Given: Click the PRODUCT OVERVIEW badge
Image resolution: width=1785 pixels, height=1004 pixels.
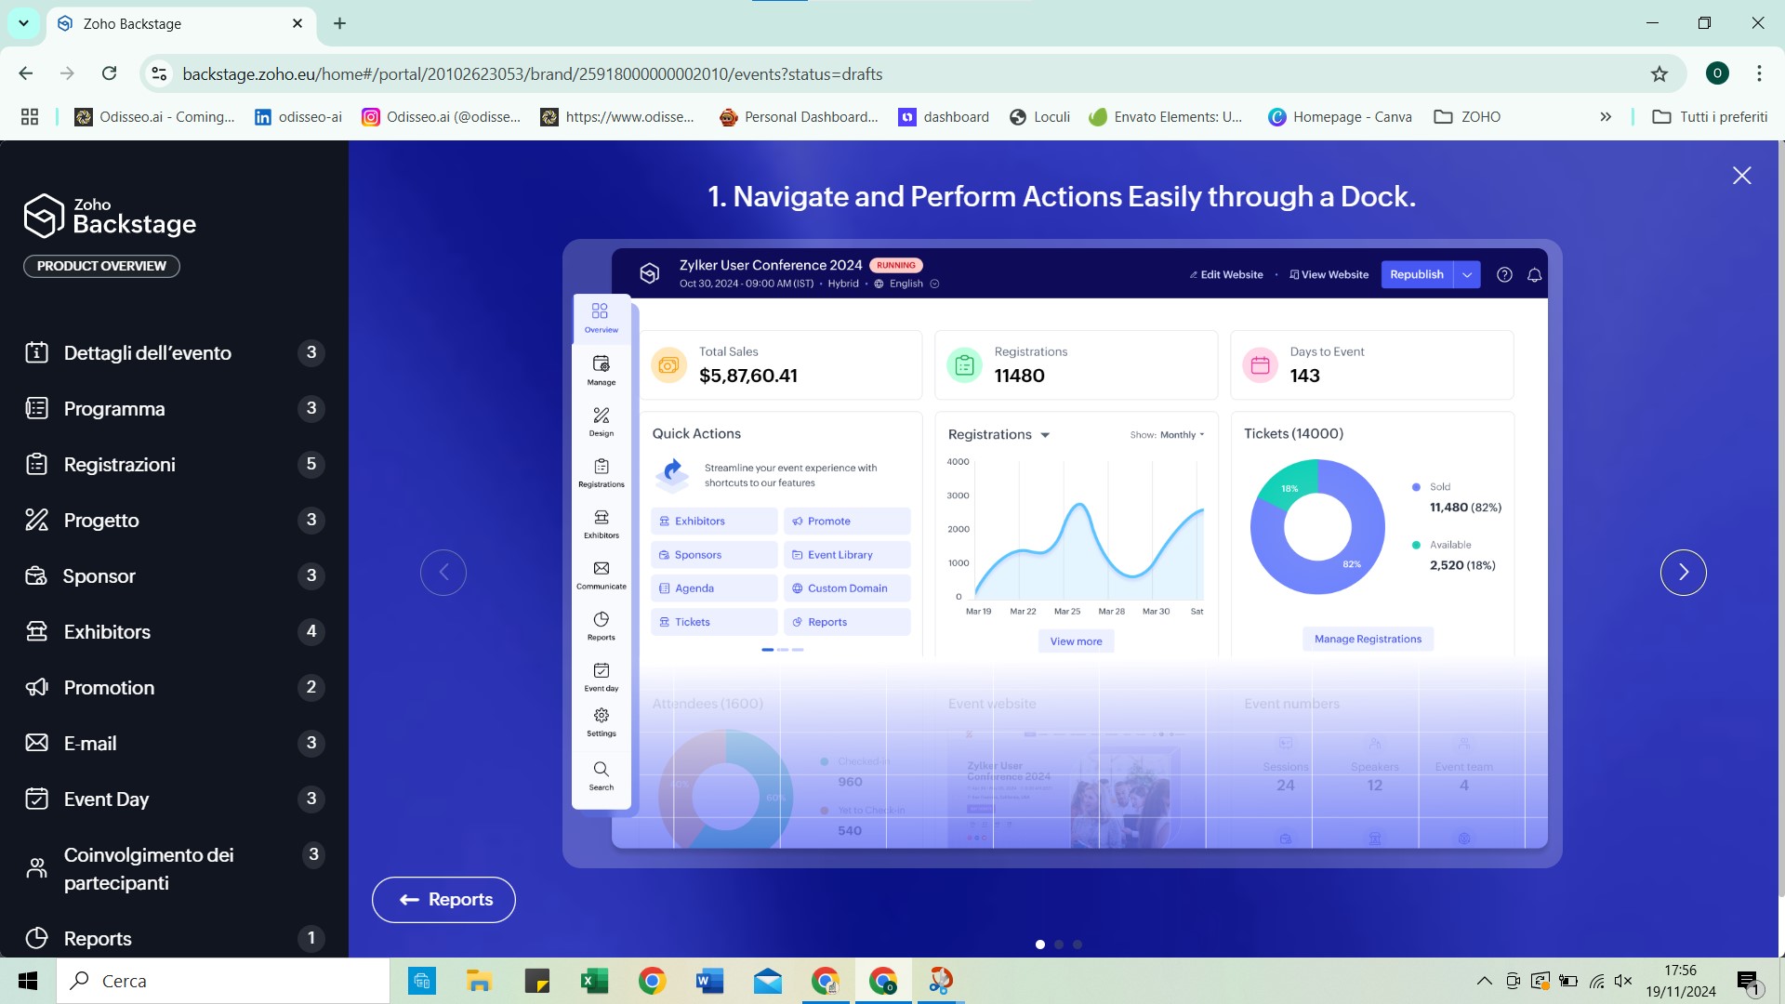Looking at the screenshot, I should [101, 266].
